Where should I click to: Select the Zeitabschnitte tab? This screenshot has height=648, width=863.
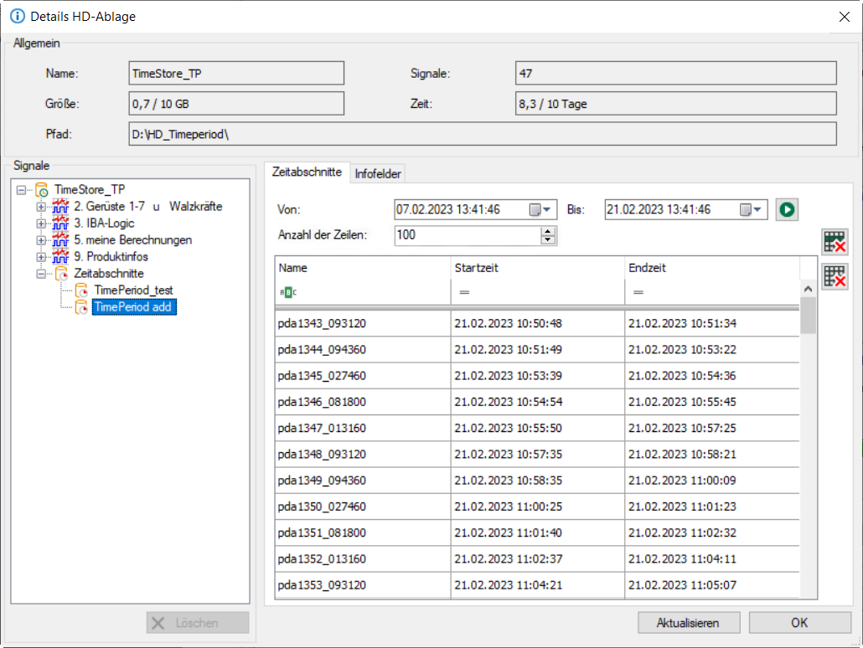click(x=307, y=172)
